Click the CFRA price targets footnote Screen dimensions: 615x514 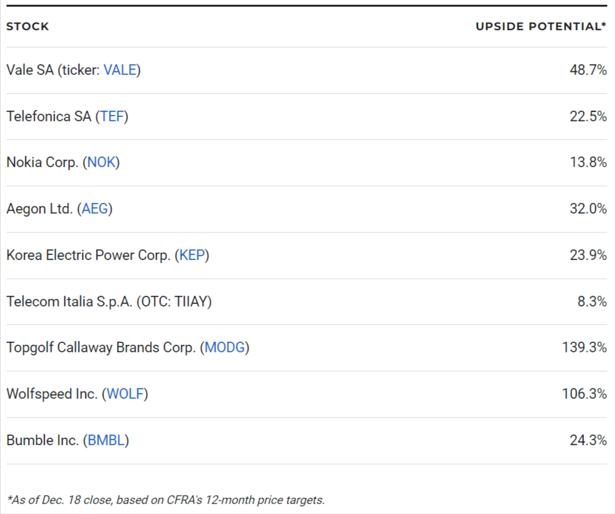click(x=165, y=500)
